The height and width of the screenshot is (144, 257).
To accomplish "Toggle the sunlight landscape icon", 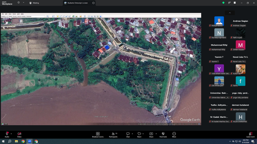I will click(x=76, y=16).
